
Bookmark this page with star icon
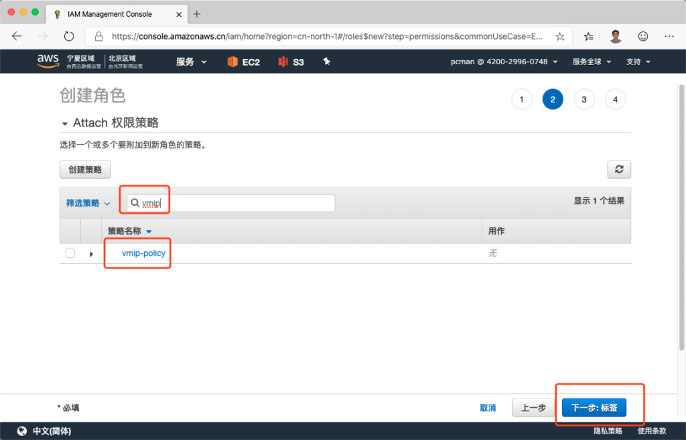point(559,36)
